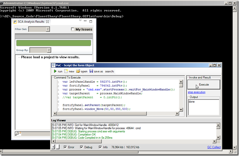This screenshot has height=156, width=239.
Task: Open the SCA panel view menu triangle
Action: pyautogui.click(x=80, y=20)
